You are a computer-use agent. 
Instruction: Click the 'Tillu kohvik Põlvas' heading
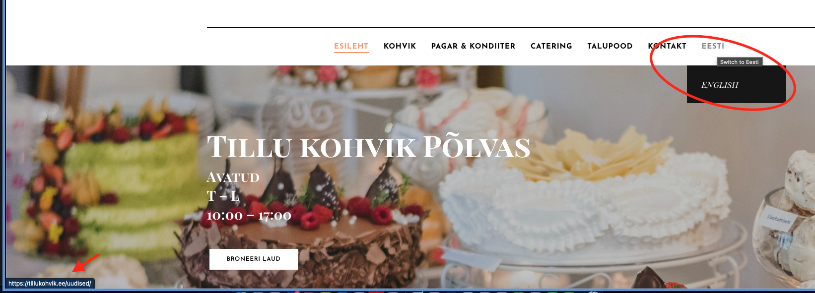[368, 147]
